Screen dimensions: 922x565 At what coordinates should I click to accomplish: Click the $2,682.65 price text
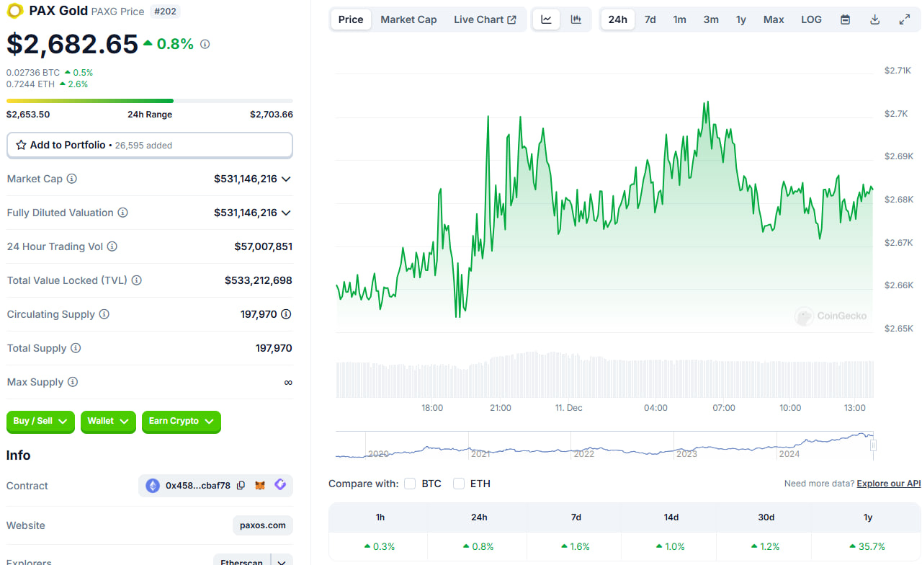tap(72, 45)
